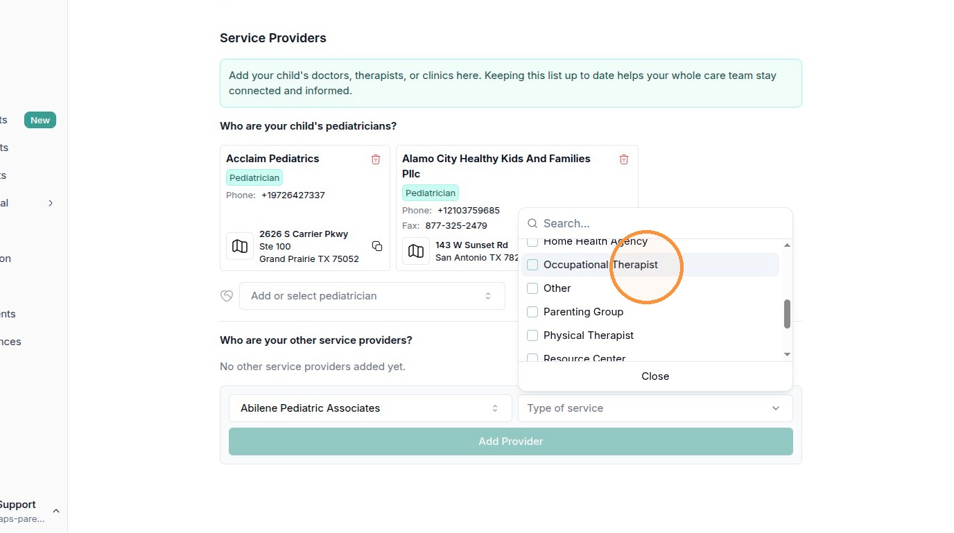Click the search magnifier icon in dropdown
This screenshot has height=533, width=954.
(532, 223)
